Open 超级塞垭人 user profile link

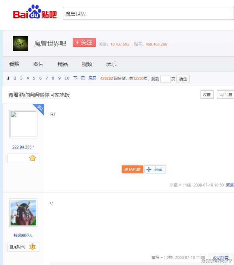(x=23, y=236)
